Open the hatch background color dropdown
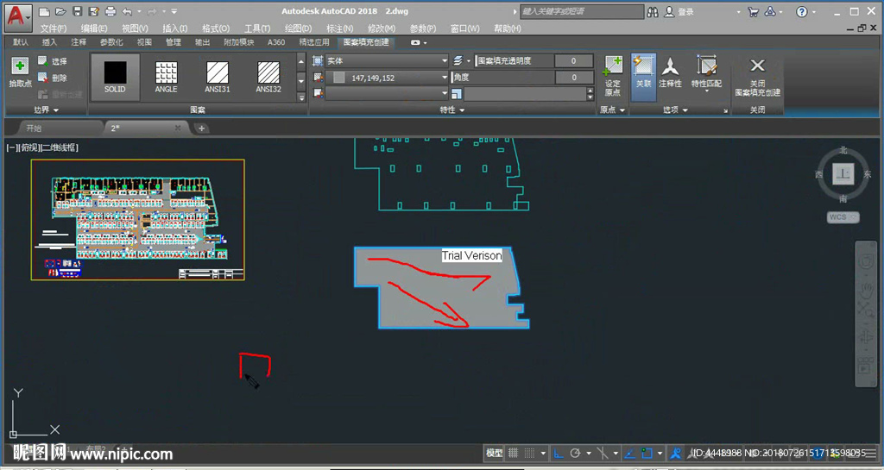Viewport: 884px width, 470px height. (x=388, y=93)
